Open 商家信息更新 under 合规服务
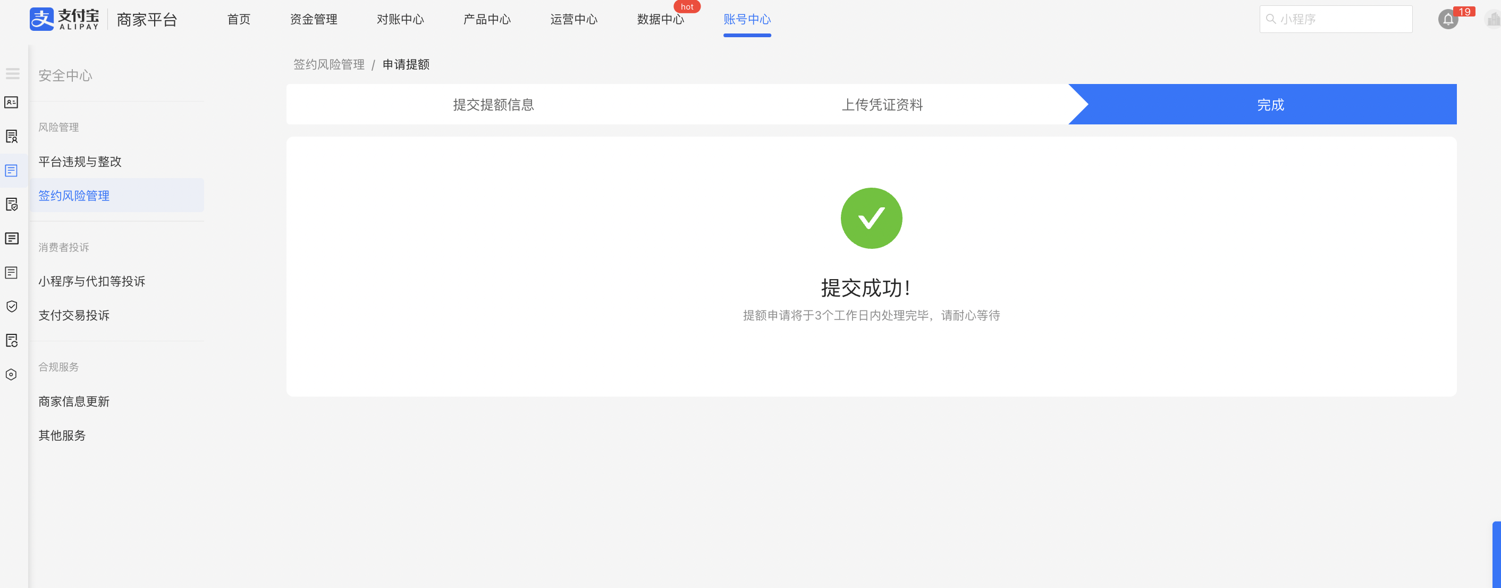1501x588 pixels. click(x=74, y=401)
